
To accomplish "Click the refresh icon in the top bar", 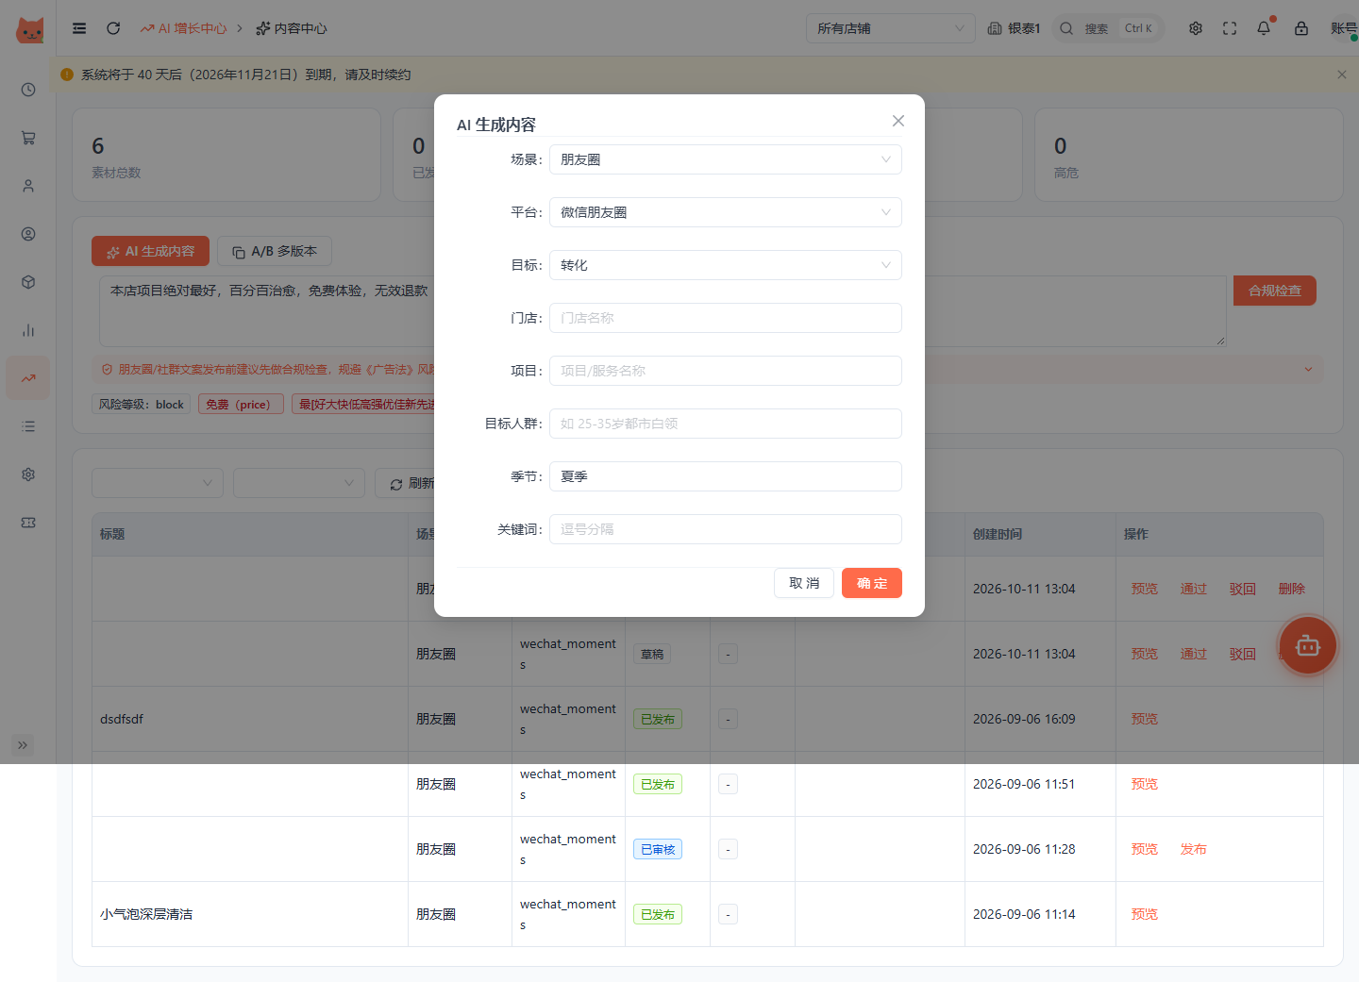I will point(113,28).
